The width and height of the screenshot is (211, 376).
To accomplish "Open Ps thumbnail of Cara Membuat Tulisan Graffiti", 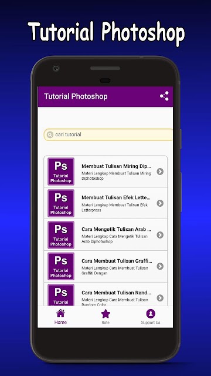I will (61, 266).
